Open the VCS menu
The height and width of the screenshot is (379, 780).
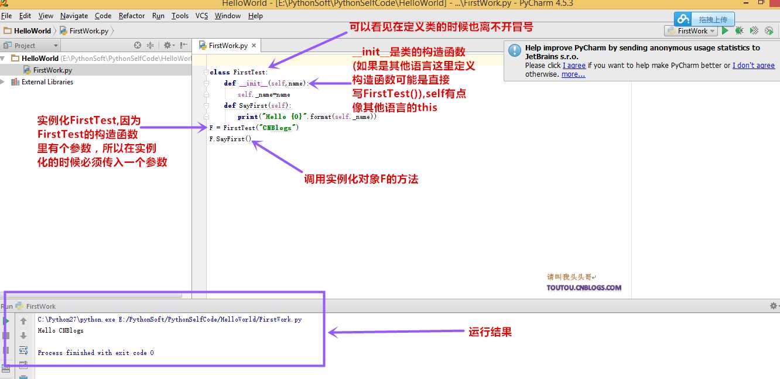tap(201, 16)
